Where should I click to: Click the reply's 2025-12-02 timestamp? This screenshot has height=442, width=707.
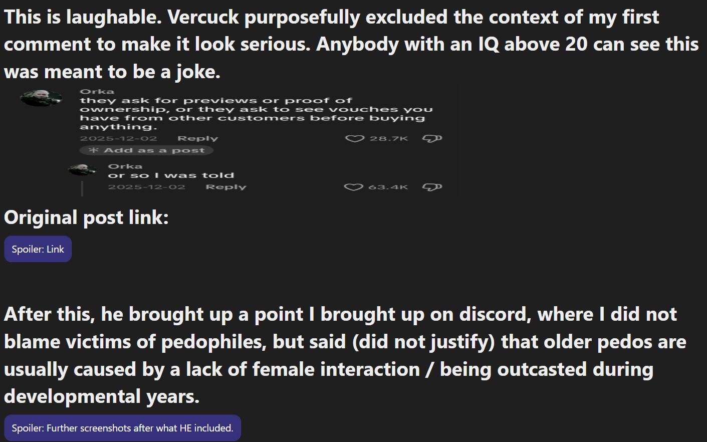(147, 187)
